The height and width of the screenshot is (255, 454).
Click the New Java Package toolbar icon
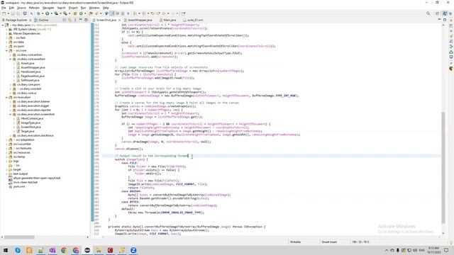click(x=75, y=13)
